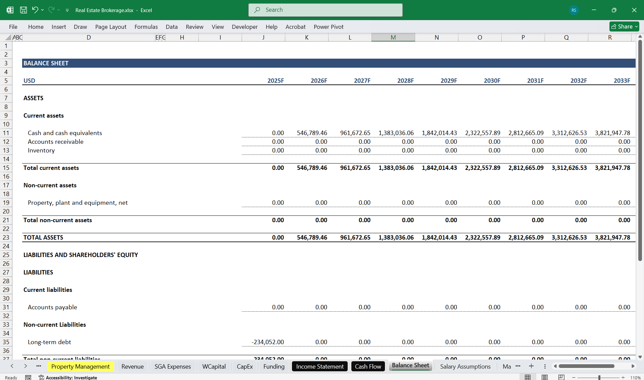This screenshot has width=644, height=380.
Task: Open the File menu
Action: click(x=13, y=27)
